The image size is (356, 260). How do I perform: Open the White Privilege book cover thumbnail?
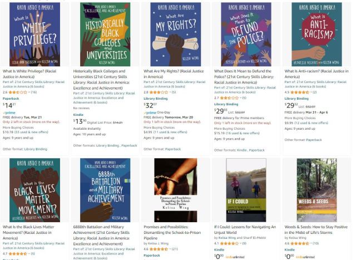pyautogui.click(x=34, y=35)
